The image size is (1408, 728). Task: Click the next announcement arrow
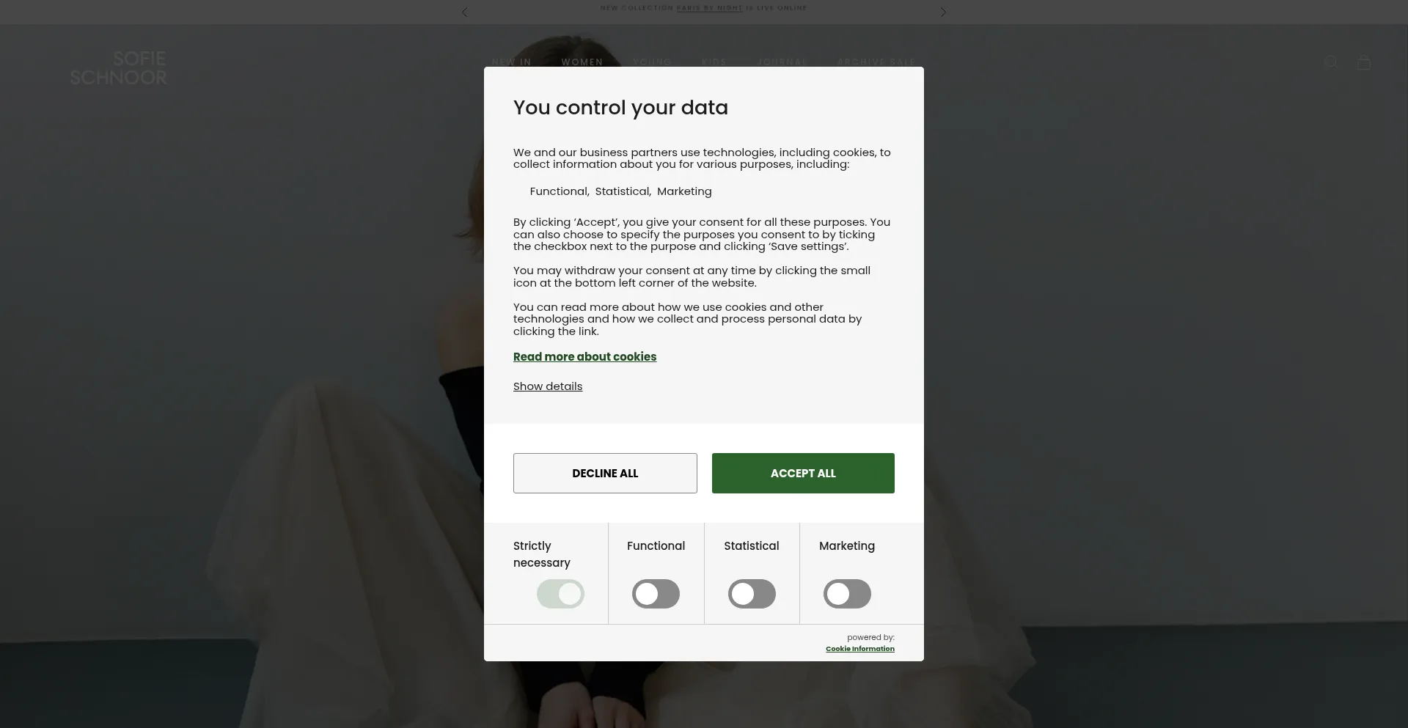click(x=943, y=12)
